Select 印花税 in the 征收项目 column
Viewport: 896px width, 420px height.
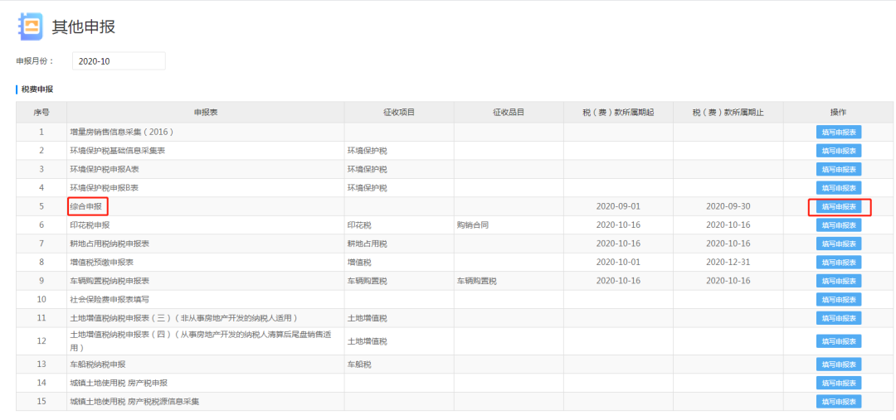point(359,224)
